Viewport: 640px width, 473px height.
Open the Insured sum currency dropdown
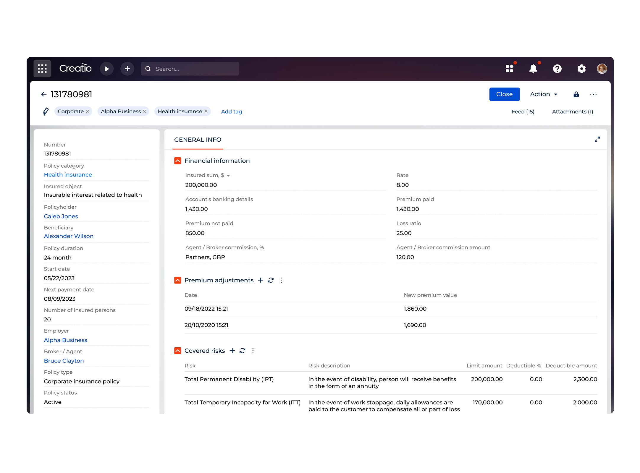point(228,176)
